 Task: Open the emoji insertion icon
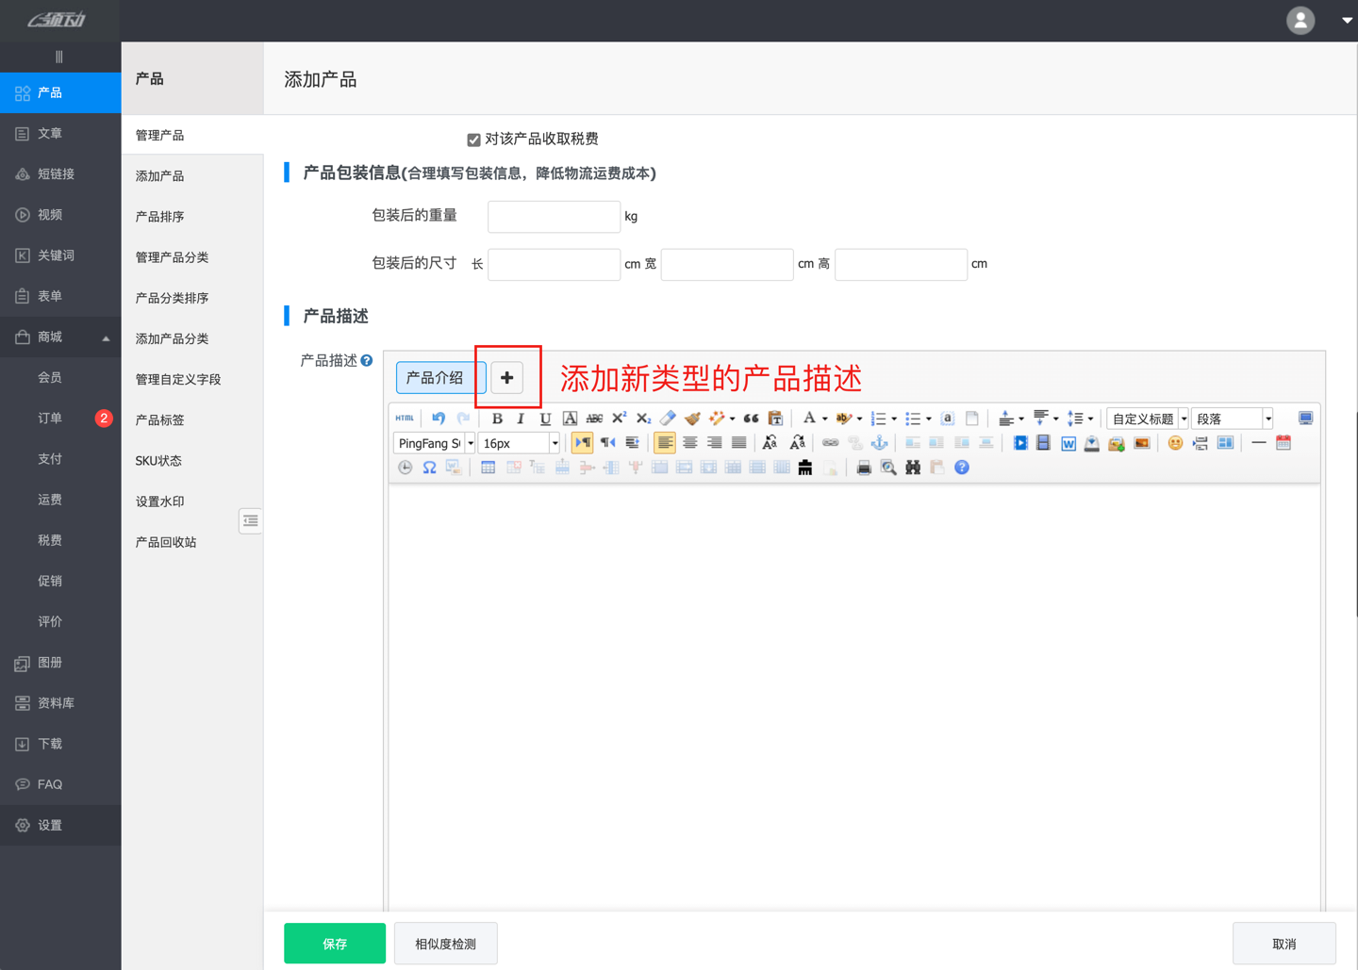tap(1175, 442)
